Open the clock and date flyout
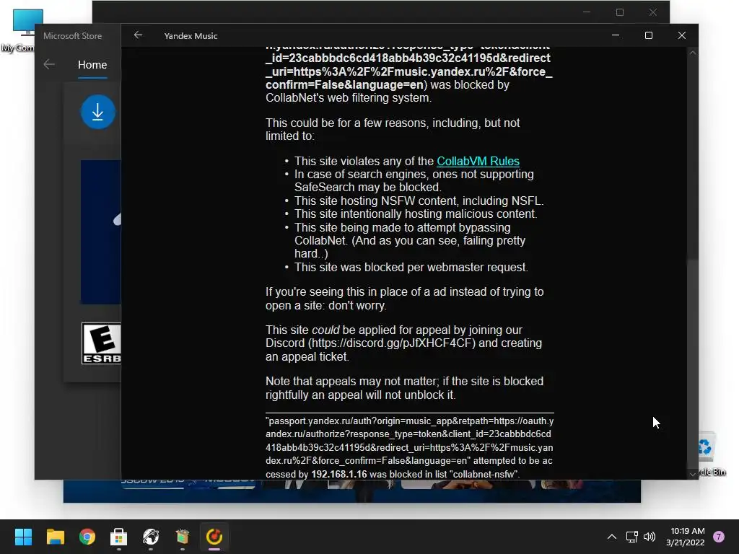This screenshot has height=554, width=739. click(x=686, y=537)
